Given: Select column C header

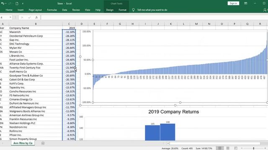Looking at the screenshot, I should [69, 24].
